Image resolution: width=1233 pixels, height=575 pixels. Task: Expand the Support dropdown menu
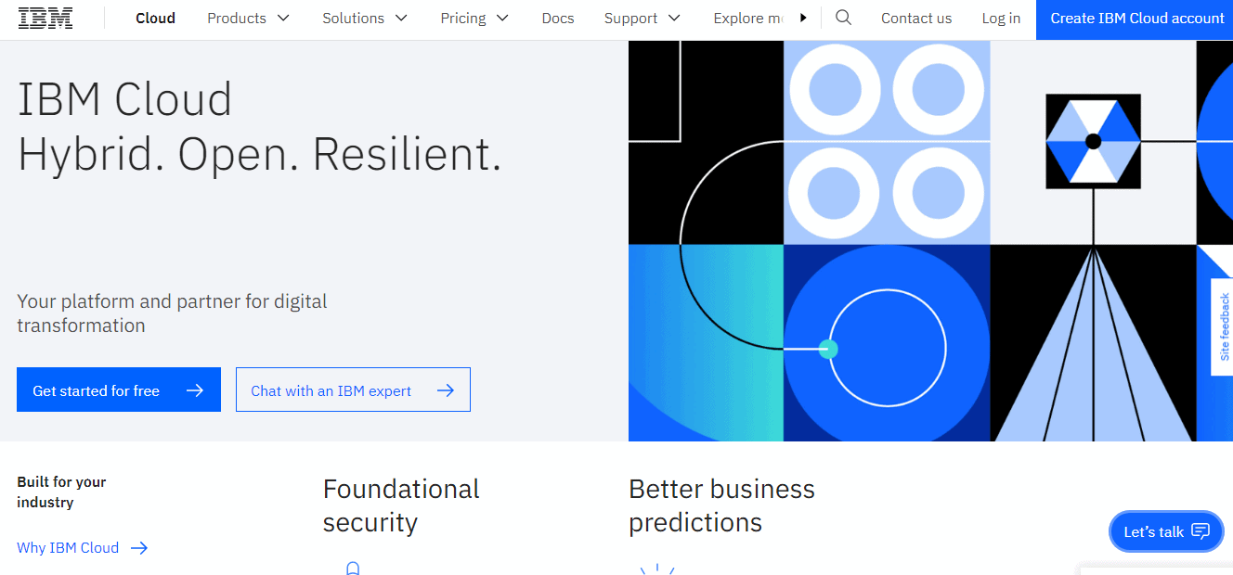pyautogui.click(x=642, y=19)
